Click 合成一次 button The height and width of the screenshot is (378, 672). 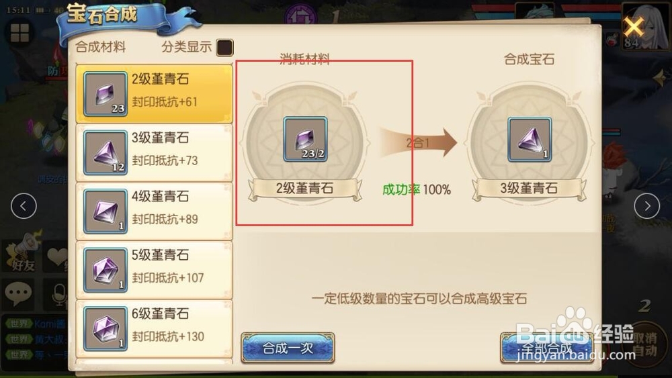pos(288,348)
